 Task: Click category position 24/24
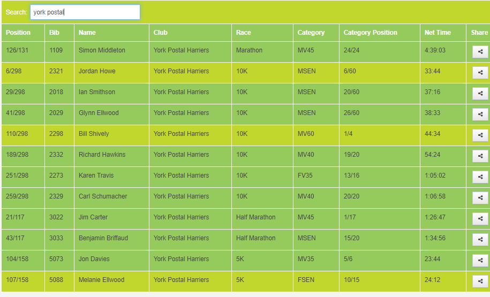pos(351,50)
